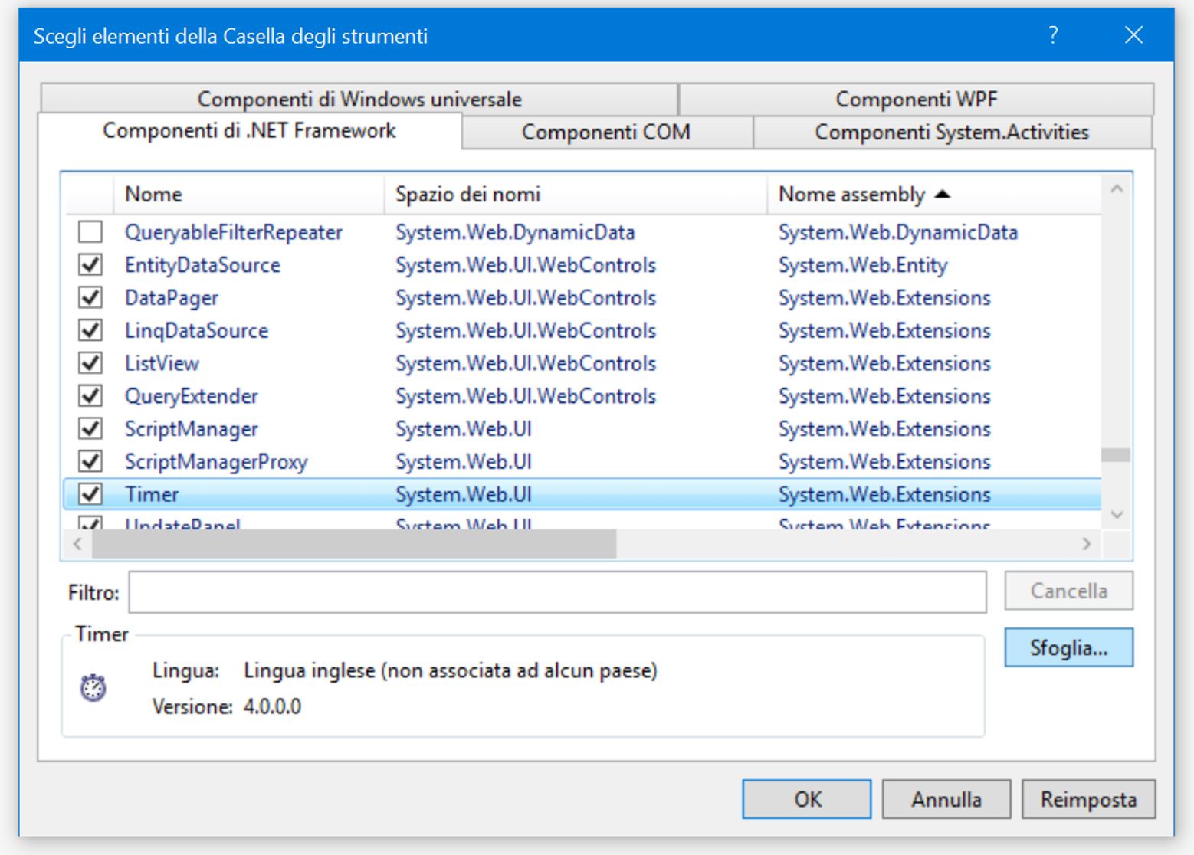The height and width of the screenshot is (855, 1194).
Task: Select the QueryExtender name
Action: tap(192, 396)
